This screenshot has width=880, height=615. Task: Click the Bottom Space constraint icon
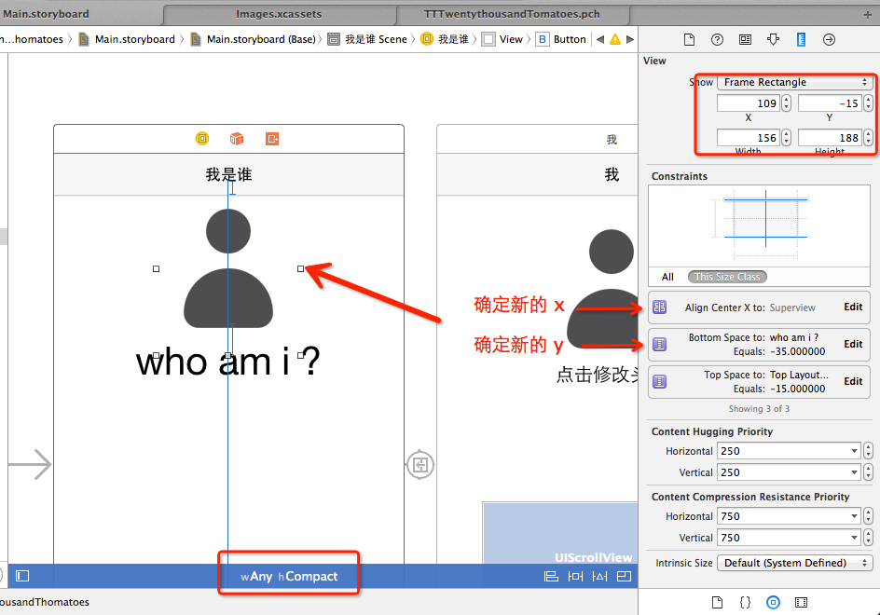click(659, 344)
